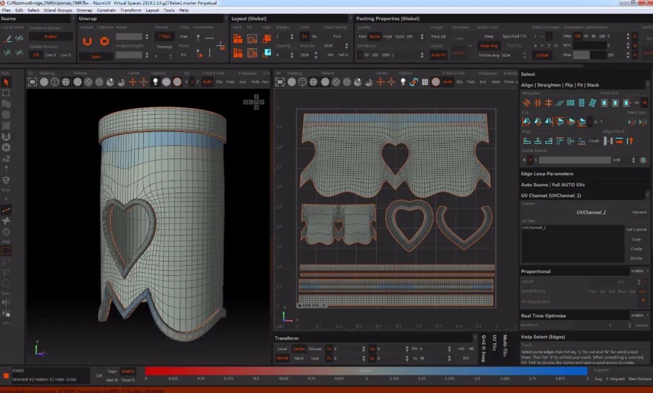
Task: Click the Cut seam icon
Action: pos(8,39)
